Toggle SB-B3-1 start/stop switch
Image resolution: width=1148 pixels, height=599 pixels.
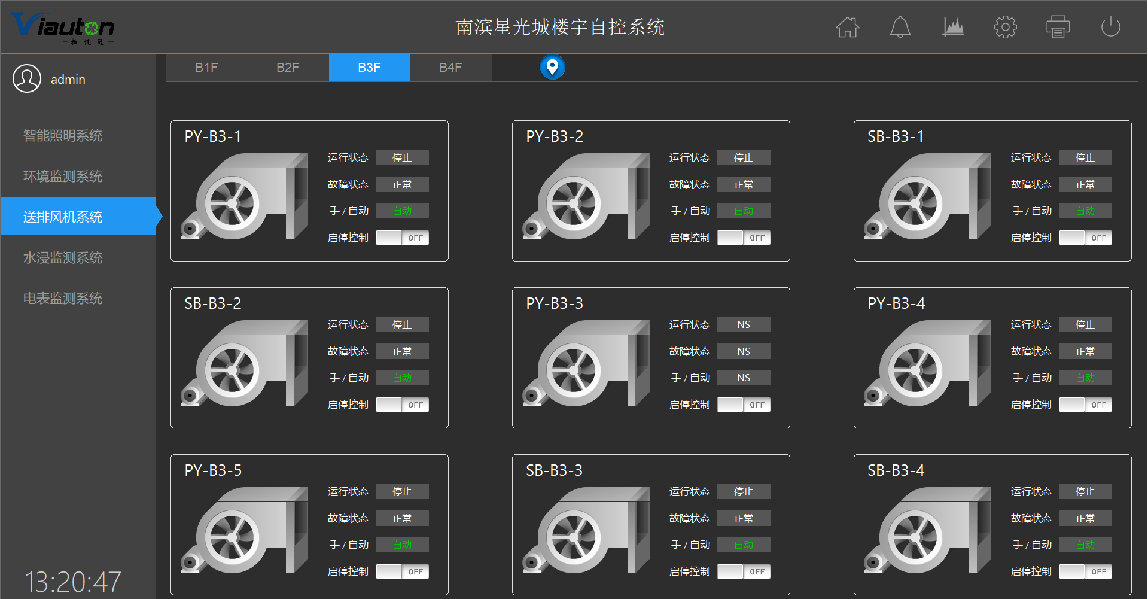[x=1085, y=238]
